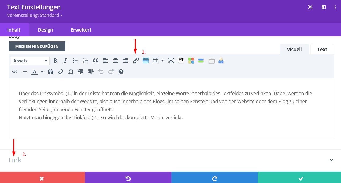The image size is (341, 183).
Task: Increase the paragraph indent
Action: pyautogui.click(x=91, y=72)
